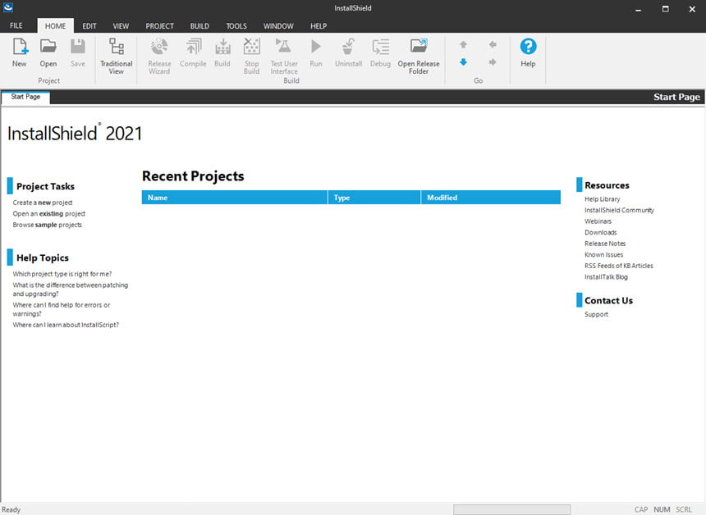The height and width of the screenshot is (515, 706).
Task: Click the Support link under Contact Us
Action: (x=596, y=314)
